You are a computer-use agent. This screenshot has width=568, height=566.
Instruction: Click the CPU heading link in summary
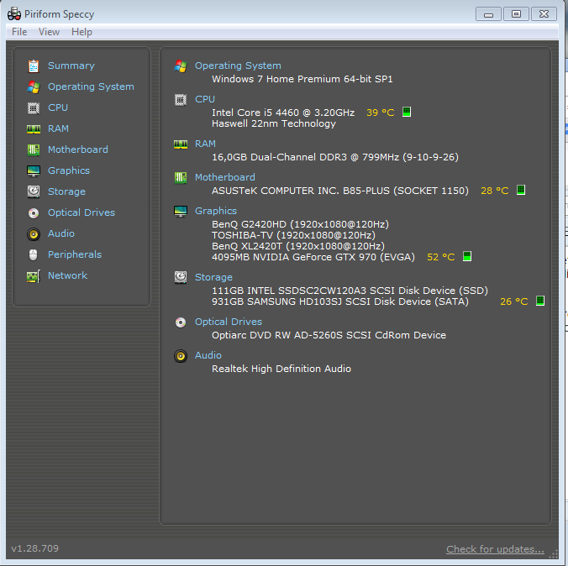point(205,100)
